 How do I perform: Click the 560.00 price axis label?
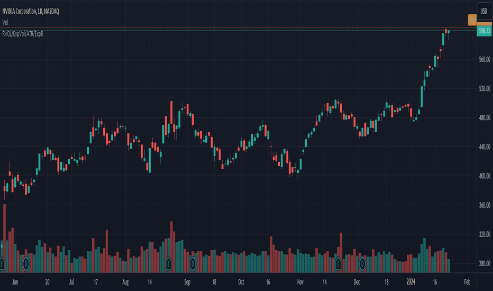pyautogui.click(x=485, y=59)
